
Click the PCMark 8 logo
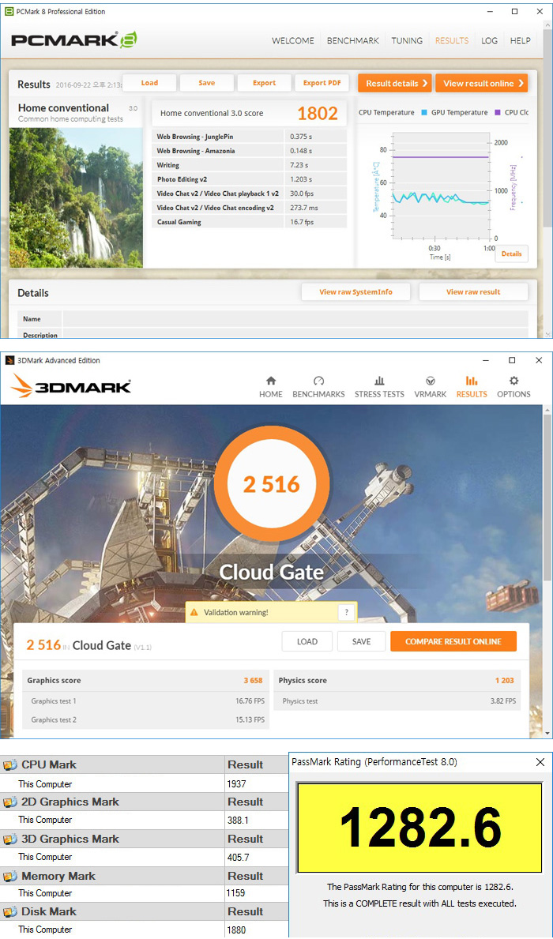pos(74,40)
